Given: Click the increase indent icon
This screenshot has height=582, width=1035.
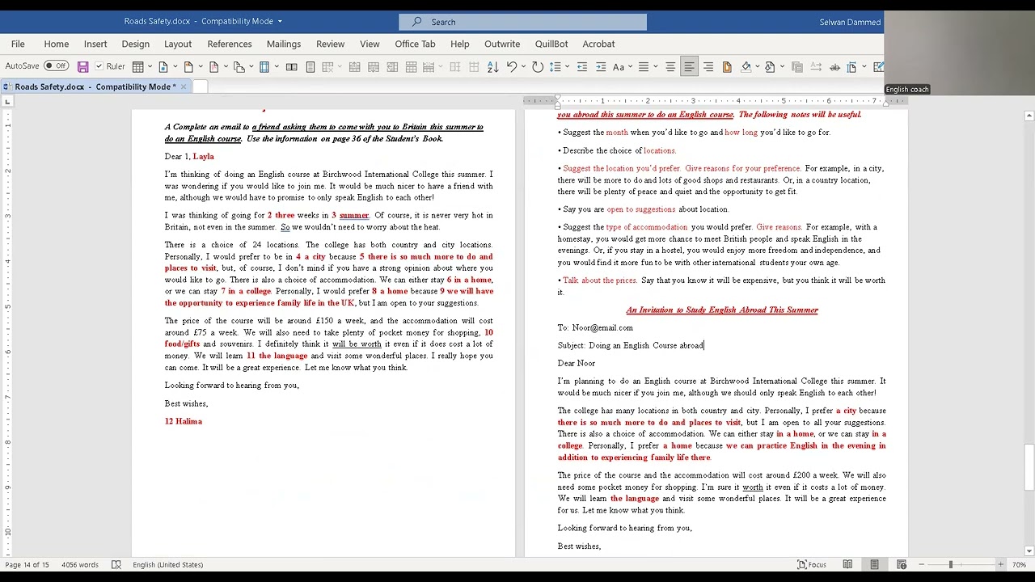Looking at the screenshot, I should click(601, 66).
